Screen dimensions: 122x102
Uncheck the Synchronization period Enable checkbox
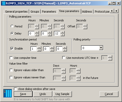[12, 48]
